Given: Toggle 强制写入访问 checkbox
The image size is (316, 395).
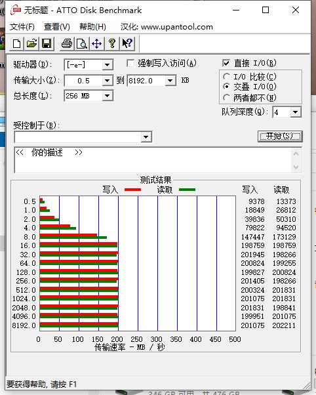Looking at the screenshot, I should point(130,63).
